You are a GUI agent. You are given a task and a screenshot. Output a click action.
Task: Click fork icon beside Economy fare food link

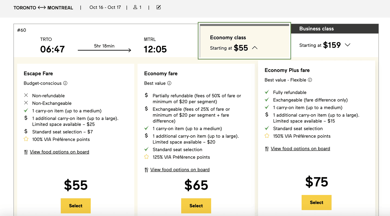[146, 170]
